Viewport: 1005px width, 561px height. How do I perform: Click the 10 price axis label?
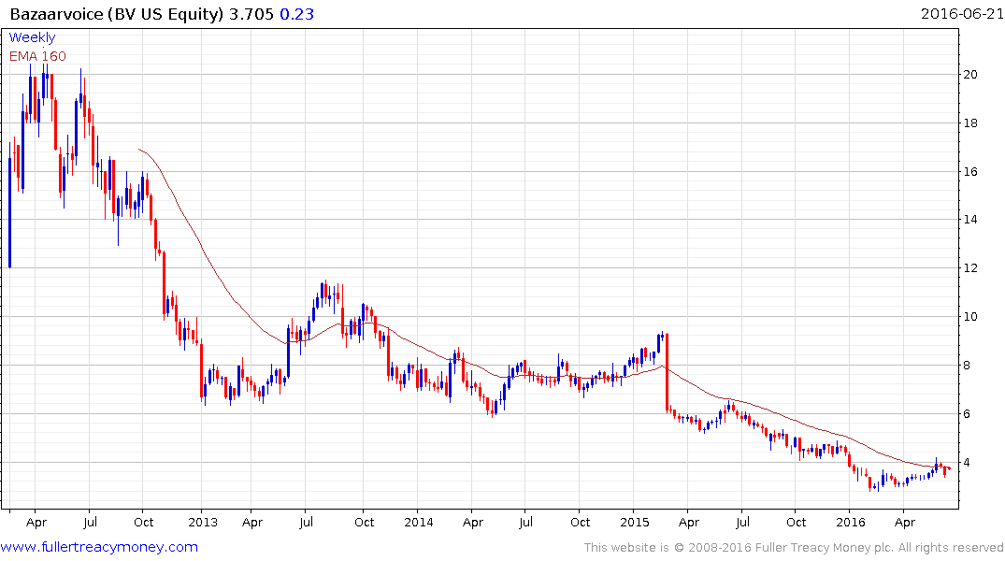pyautogui.click(x=970, y=317)
